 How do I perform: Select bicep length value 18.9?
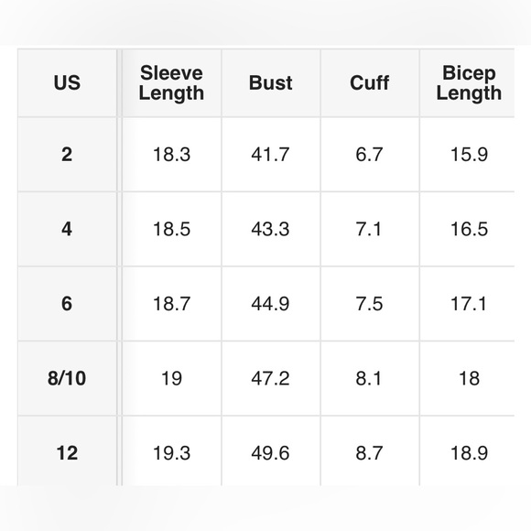(469, 453)
